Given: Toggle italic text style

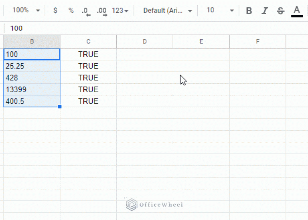Looking at the screenshot, I should 265,11.
